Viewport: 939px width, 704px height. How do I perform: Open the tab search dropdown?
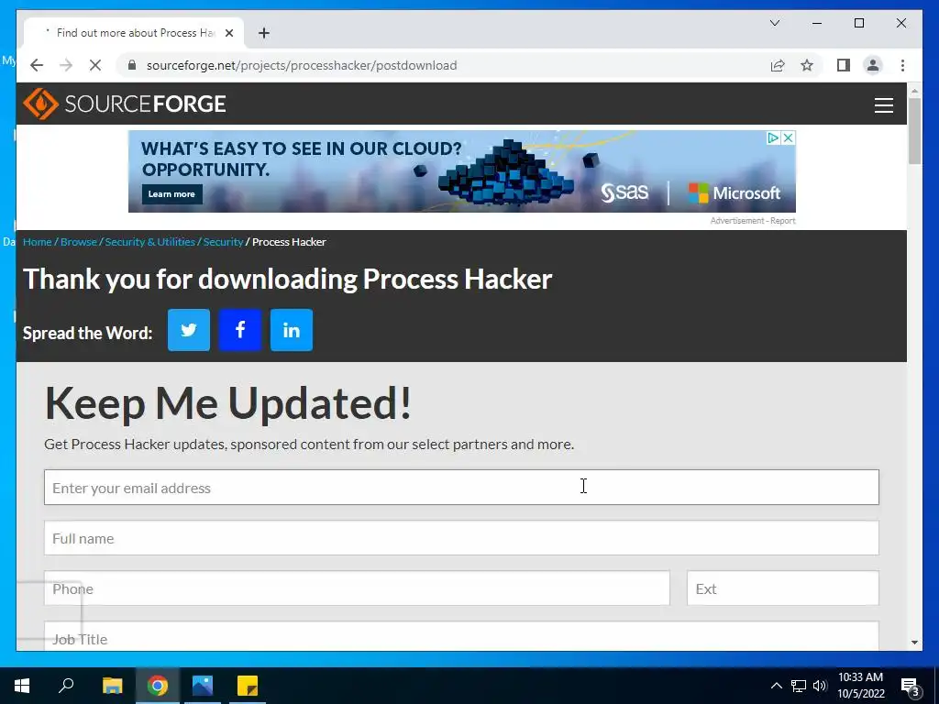(774, 23)
